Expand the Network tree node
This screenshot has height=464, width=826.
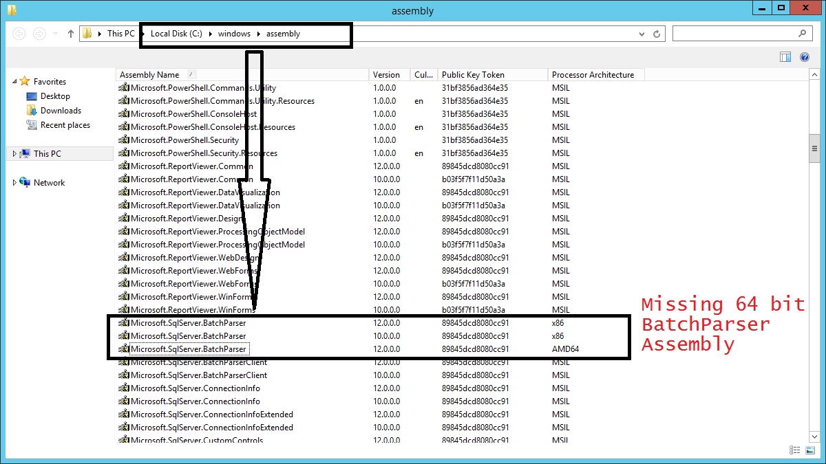[x=14, y=183]
